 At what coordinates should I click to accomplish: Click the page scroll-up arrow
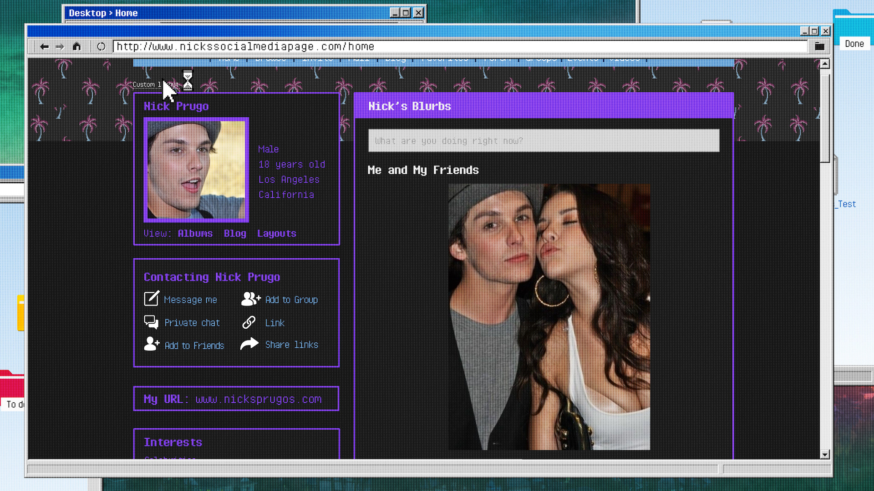(x=824, y=64)
